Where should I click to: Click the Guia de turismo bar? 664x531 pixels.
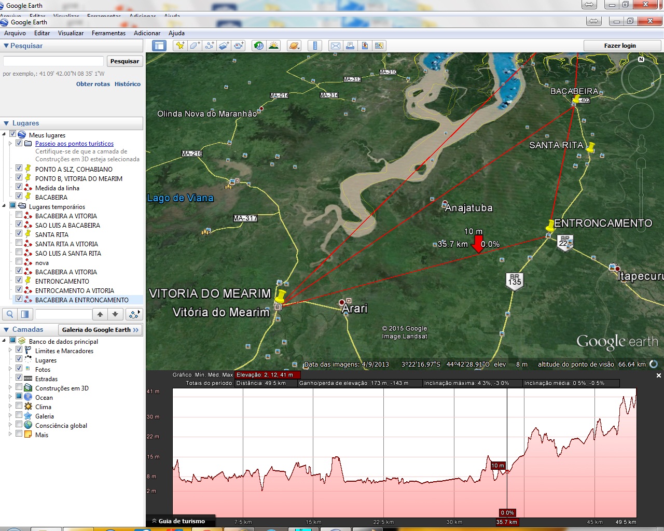click(181, 521)
